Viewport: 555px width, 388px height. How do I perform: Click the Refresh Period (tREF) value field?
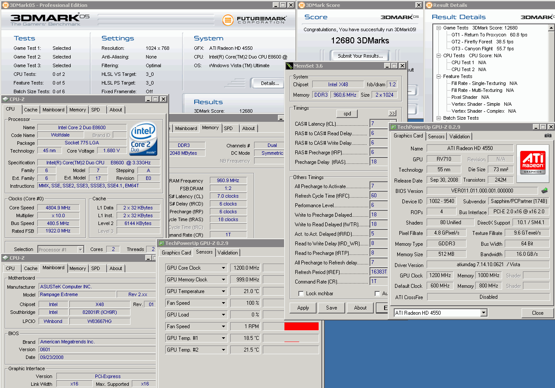tap(379, 272)
